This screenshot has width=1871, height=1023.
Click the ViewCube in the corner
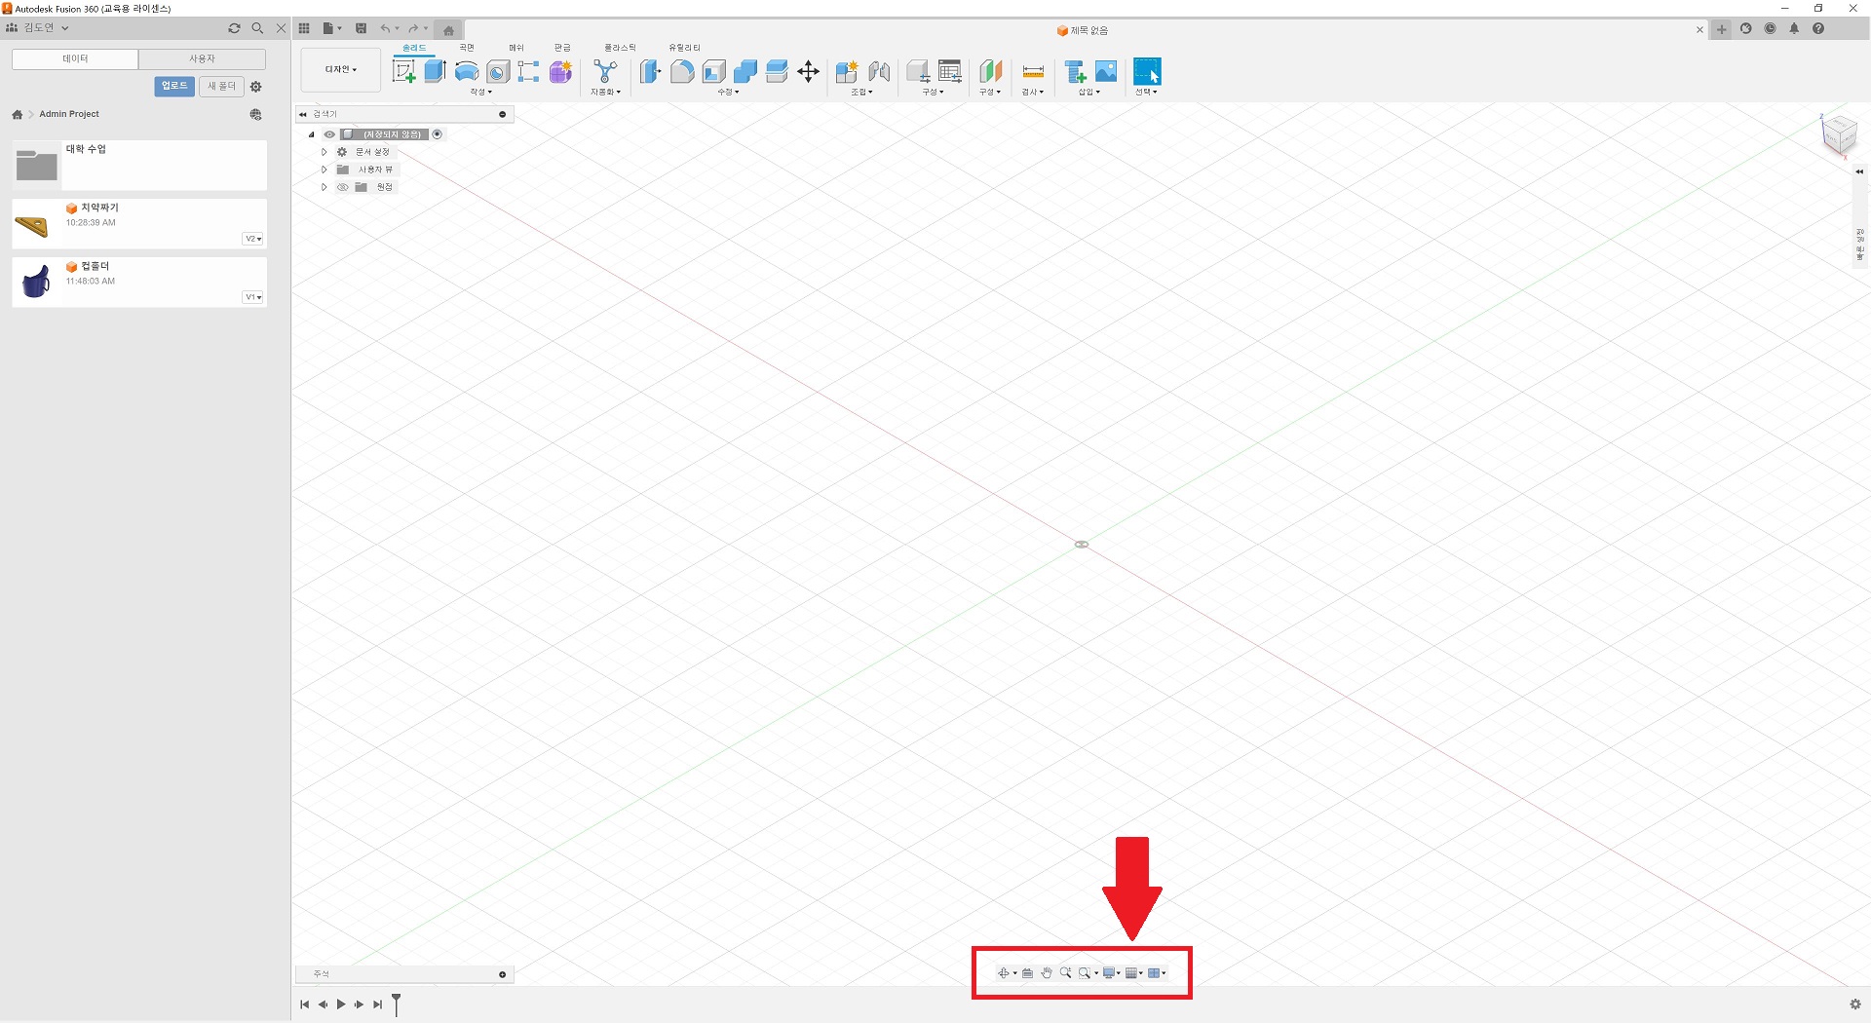1839,133
